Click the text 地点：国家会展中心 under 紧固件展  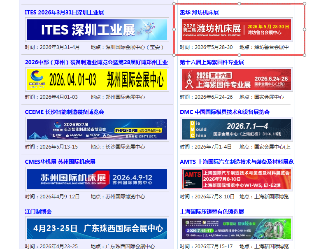(262, 97)
